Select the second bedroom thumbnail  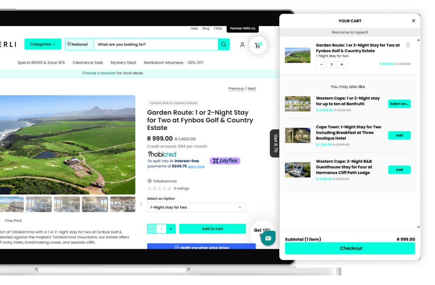[38, 204]
